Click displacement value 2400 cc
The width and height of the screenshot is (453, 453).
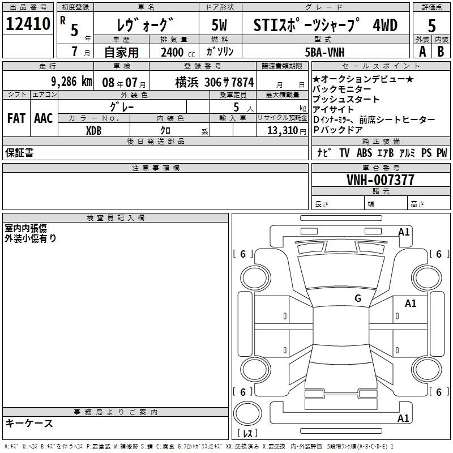point(178,52)
